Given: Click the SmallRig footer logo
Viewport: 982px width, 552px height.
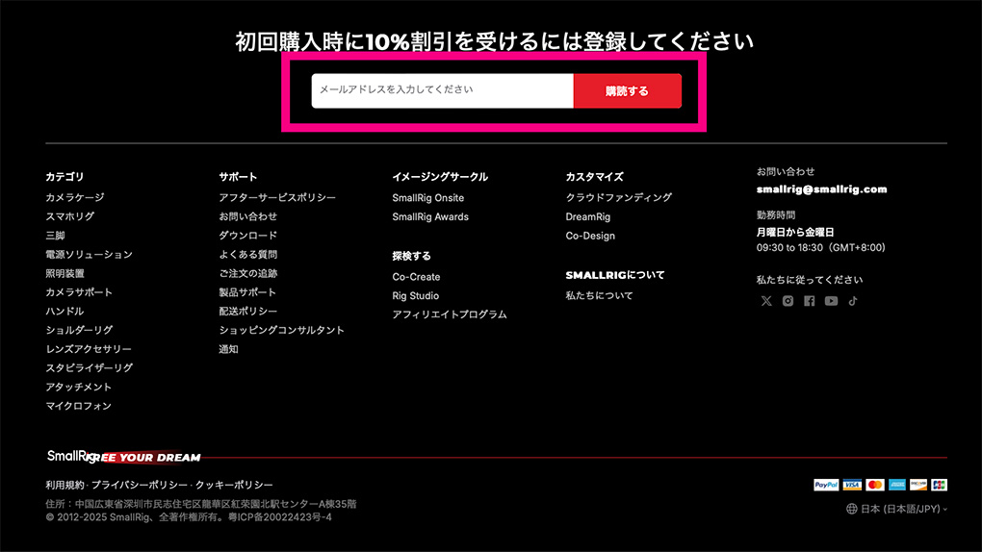Looking at the screenshot, I should tap(71, 456).
